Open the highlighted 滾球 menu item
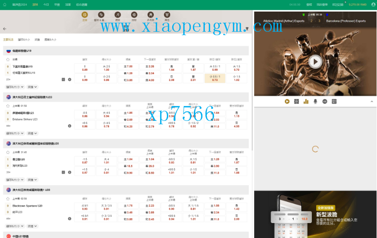377x238 pixels. coord(35,4)
